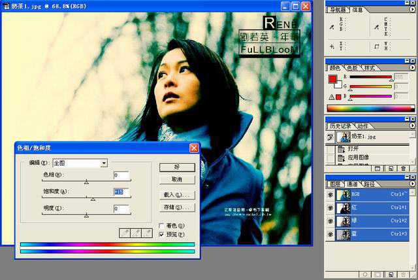Click the gamut warning triangle in Color panel

tap(331, 96)
